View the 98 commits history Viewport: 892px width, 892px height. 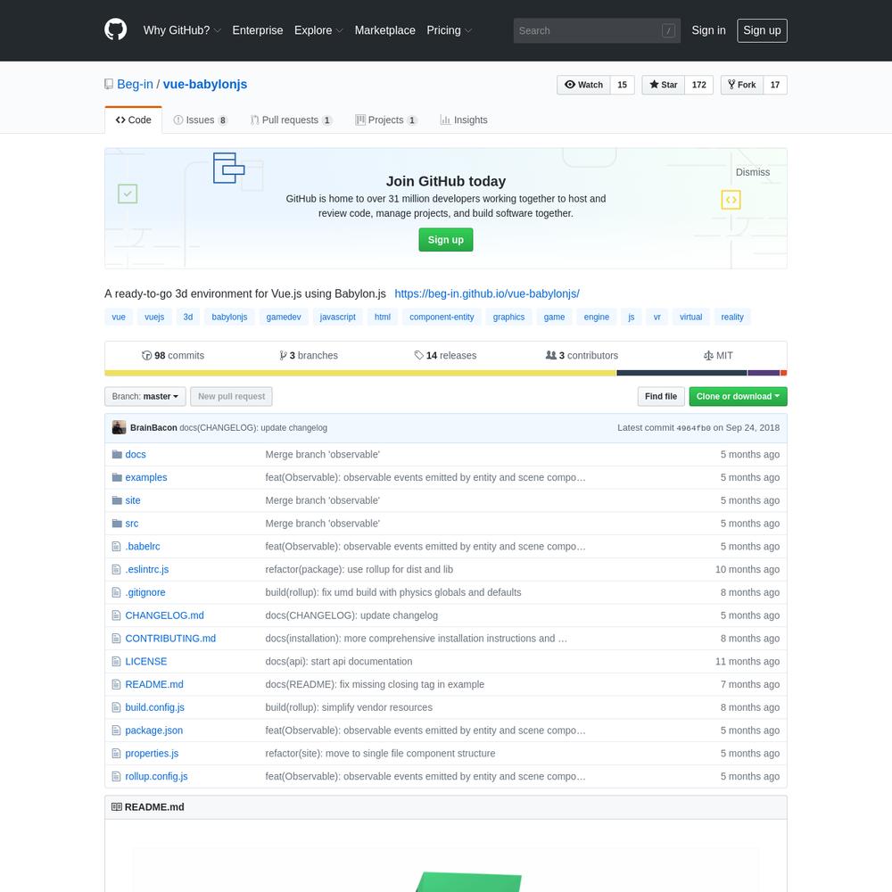click(x=173, y=356)
